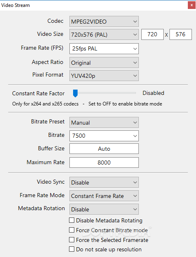This screenshot has height=257, width=196.
Task: Expand the Bitrate 7500 combo box
Action: point(104,136)
